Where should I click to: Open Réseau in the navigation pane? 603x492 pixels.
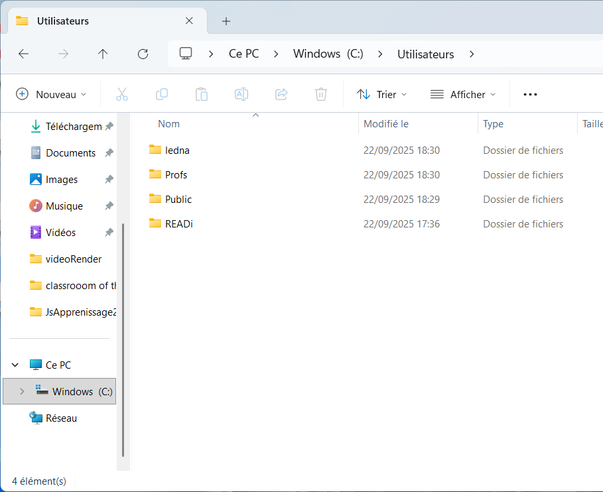[61, 418]
